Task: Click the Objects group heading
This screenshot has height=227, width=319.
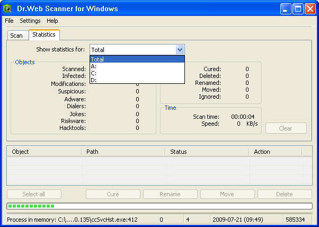Action: 25,62
